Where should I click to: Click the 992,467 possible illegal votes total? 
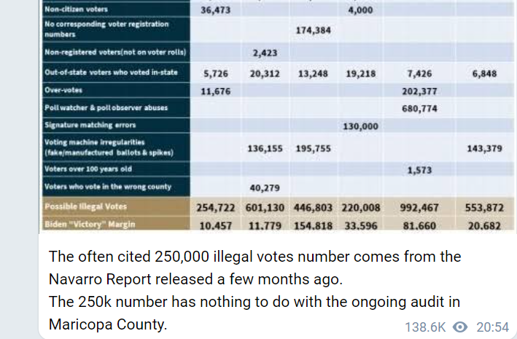[x=419, y=208]
